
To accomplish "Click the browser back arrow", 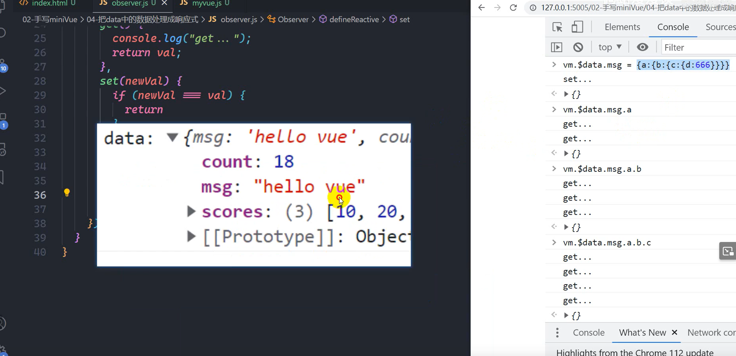I will point(481,8).
